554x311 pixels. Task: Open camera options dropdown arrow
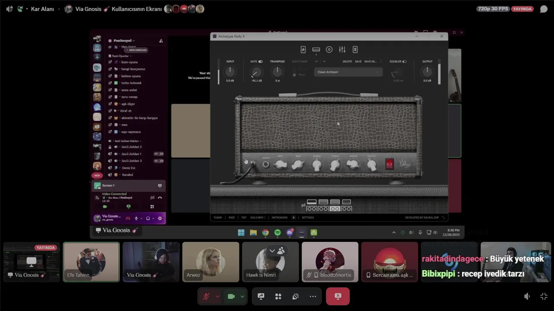pos(242,296)
